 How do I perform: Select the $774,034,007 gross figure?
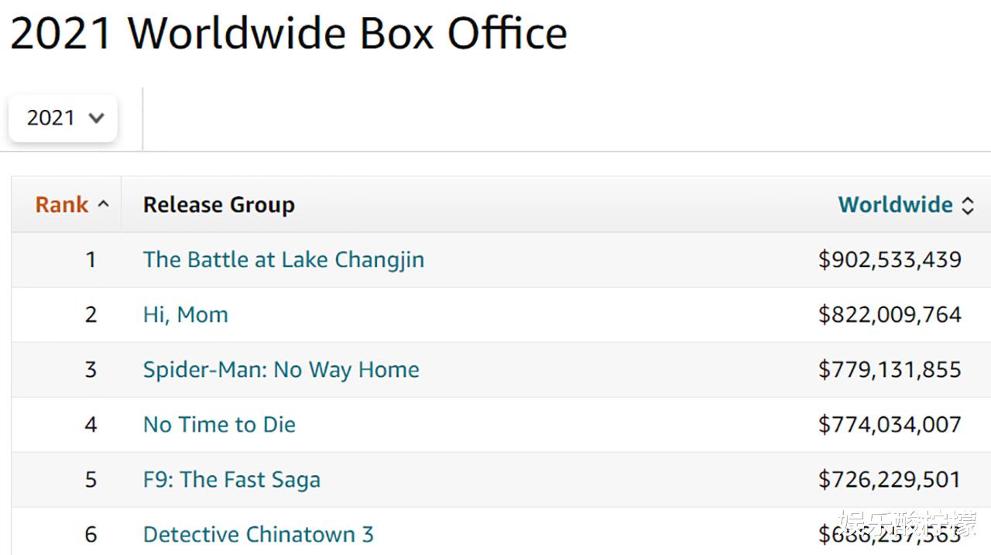(890, 425)
